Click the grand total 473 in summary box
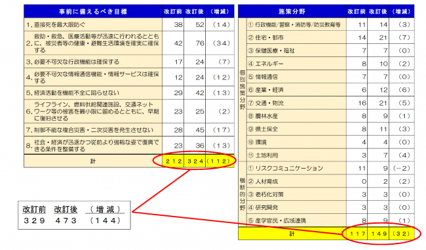Viewport: 426px width, 250px height. point(66,220)
